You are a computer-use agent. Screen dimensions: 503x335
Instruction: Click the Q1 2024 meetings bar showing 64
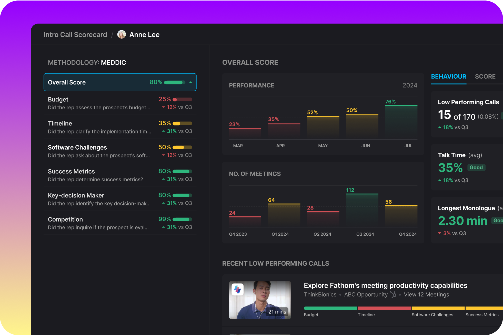pos(284,216)
